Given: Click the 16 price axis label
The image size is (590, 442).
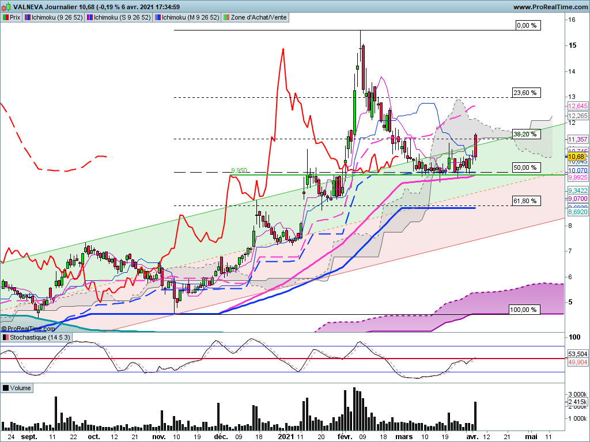Looking at the screenshot, I should click(572, 20).
